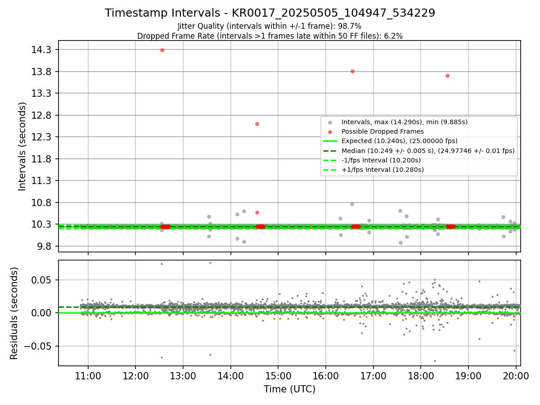Click the plot title KR0017_20250505_104947_534229

click(x=270, y=13)
